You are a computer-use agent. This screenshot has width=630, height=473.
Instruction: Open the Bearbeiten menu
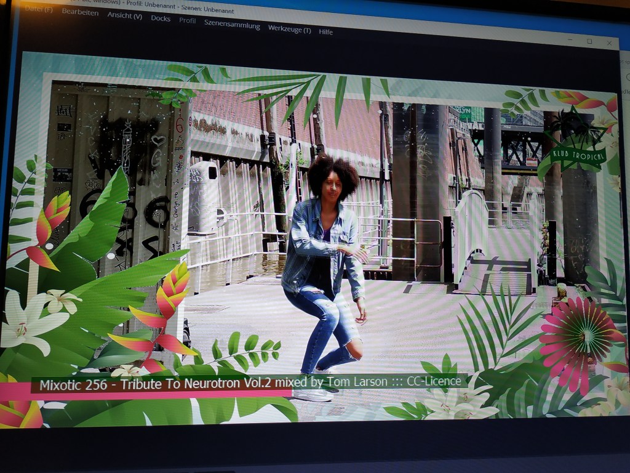[80, 12]
